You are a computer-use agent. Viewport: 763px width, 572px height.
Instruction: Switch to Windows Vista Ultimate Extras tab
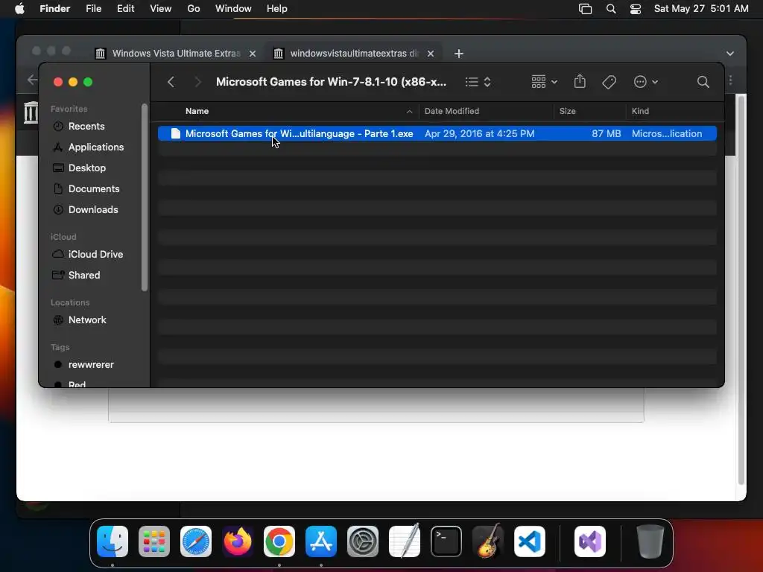click(176, 54)
